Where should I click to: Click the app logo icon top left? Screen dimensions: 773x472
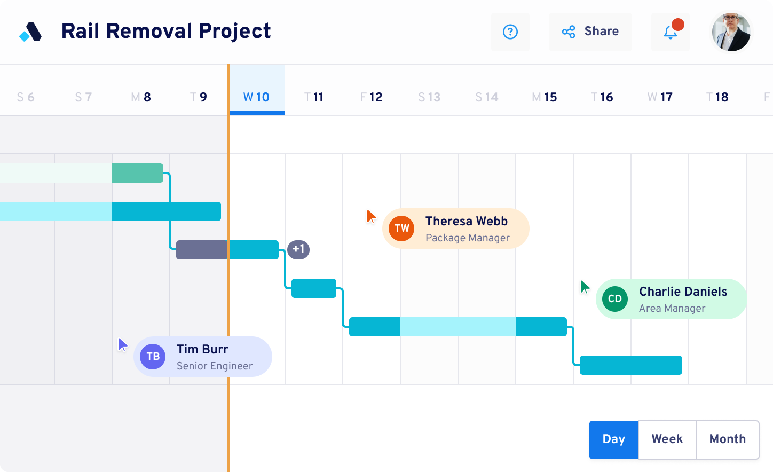point(29,32)
